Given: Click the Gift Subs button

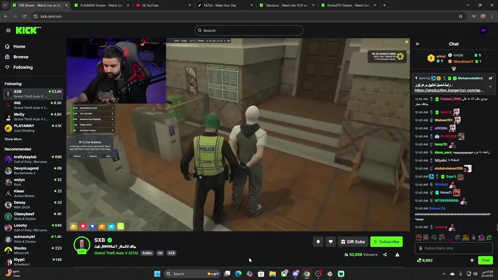Looking at the screenshot, I should pos(353,242).
